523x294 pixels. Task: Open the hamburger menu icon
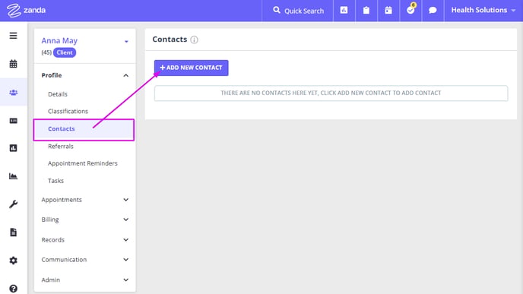(x=14, y=36)
